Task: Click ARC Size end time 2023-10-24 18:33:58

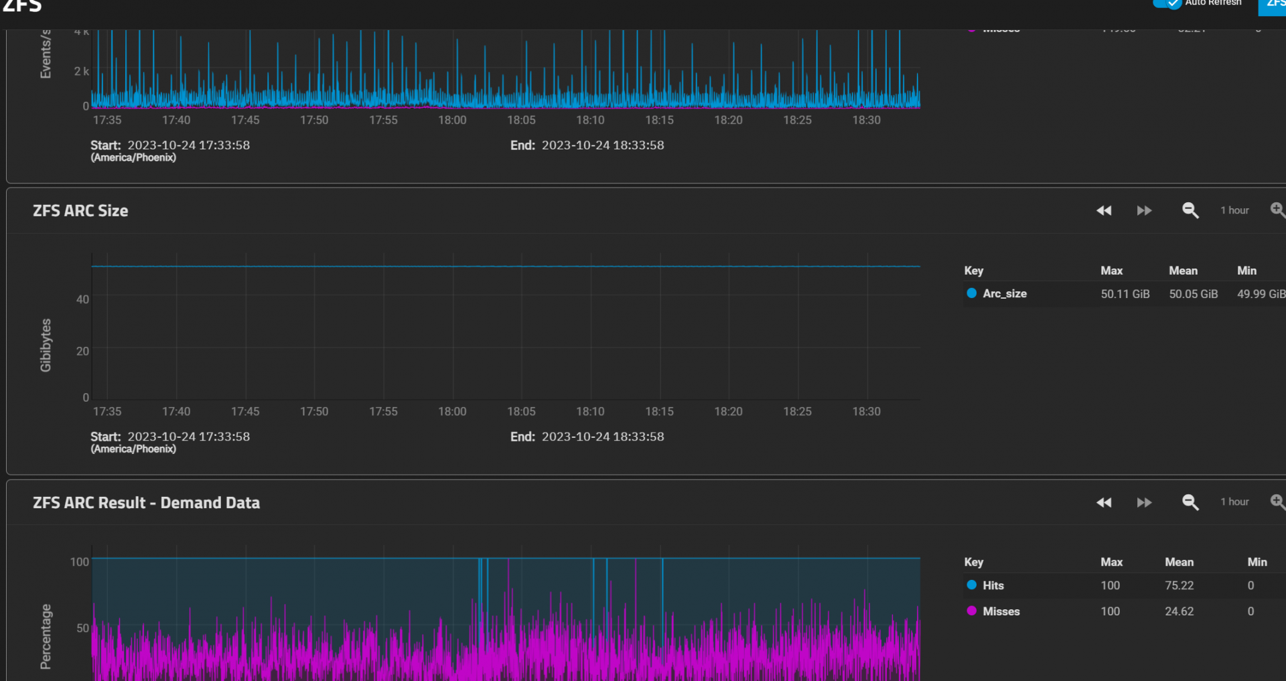Action: pos(603,437)
